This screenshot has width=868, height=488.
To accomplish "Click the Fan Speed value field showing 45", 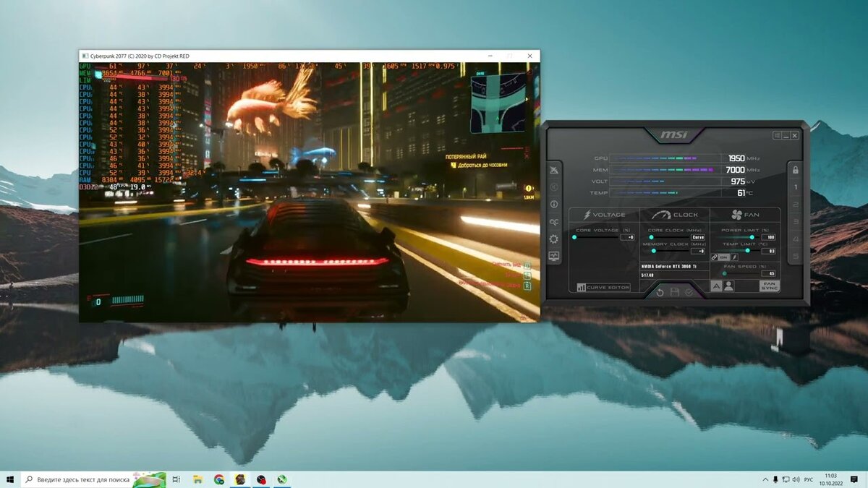I will 768,273.
